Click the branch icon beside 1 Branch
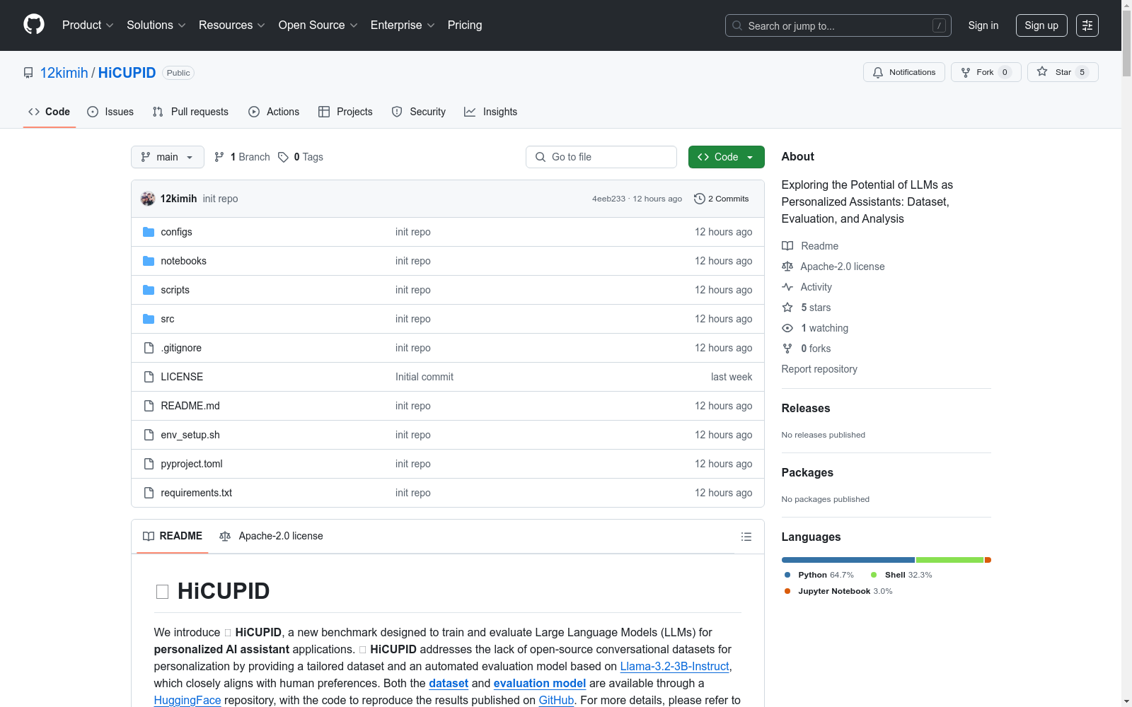 point(219,157)
